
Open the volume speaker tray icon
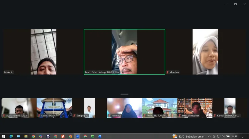(223, 136)
